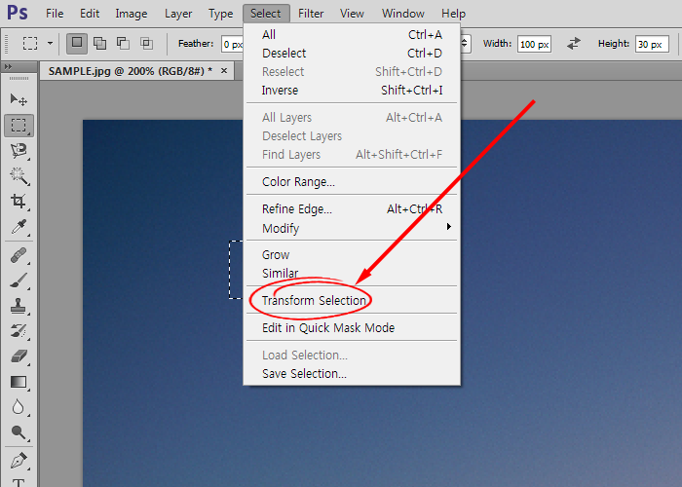Click the Feather input field

point(232,44)
